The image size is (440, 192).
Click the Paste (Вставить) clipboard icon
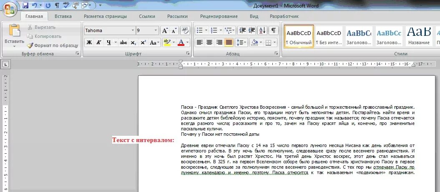tap(14, 30)
